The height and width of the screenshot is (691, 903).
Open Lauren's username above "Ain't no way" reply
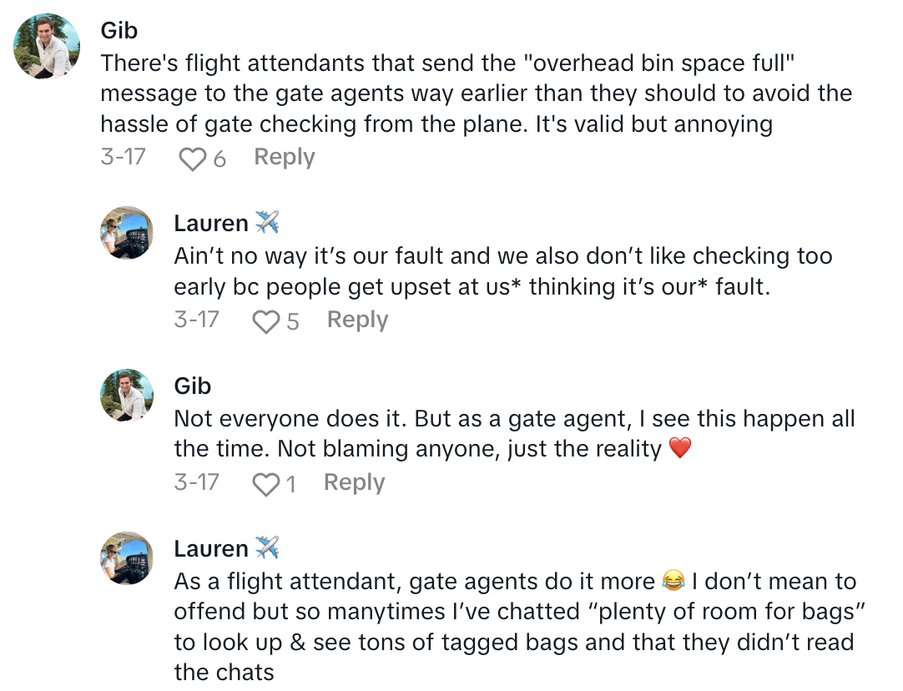pyautogui.click(x=211, y=223)
